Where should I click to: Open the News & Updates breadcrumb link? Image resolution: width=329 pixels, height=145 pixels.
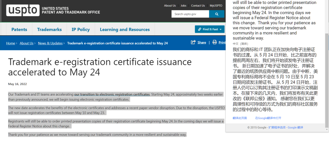coord(50,43)
